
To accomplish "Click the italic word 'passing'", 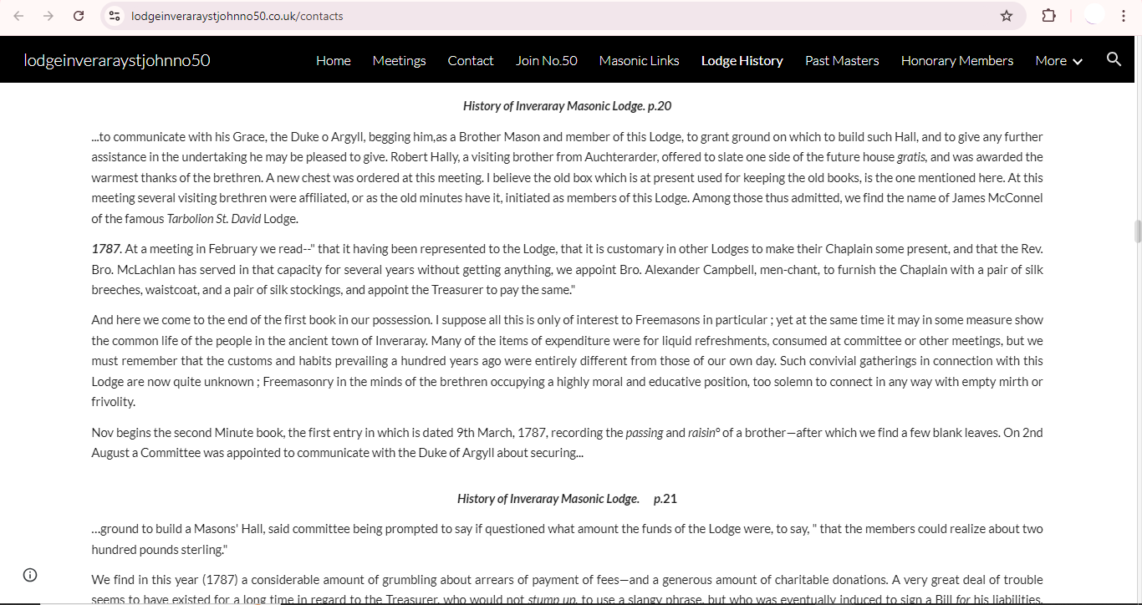I will coord(645,433).
